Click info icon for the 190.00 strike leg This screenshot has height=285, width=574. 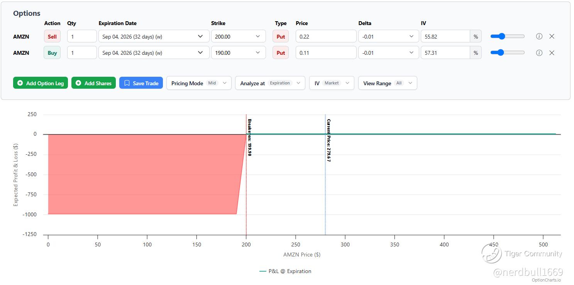click(x=539, y=53)
